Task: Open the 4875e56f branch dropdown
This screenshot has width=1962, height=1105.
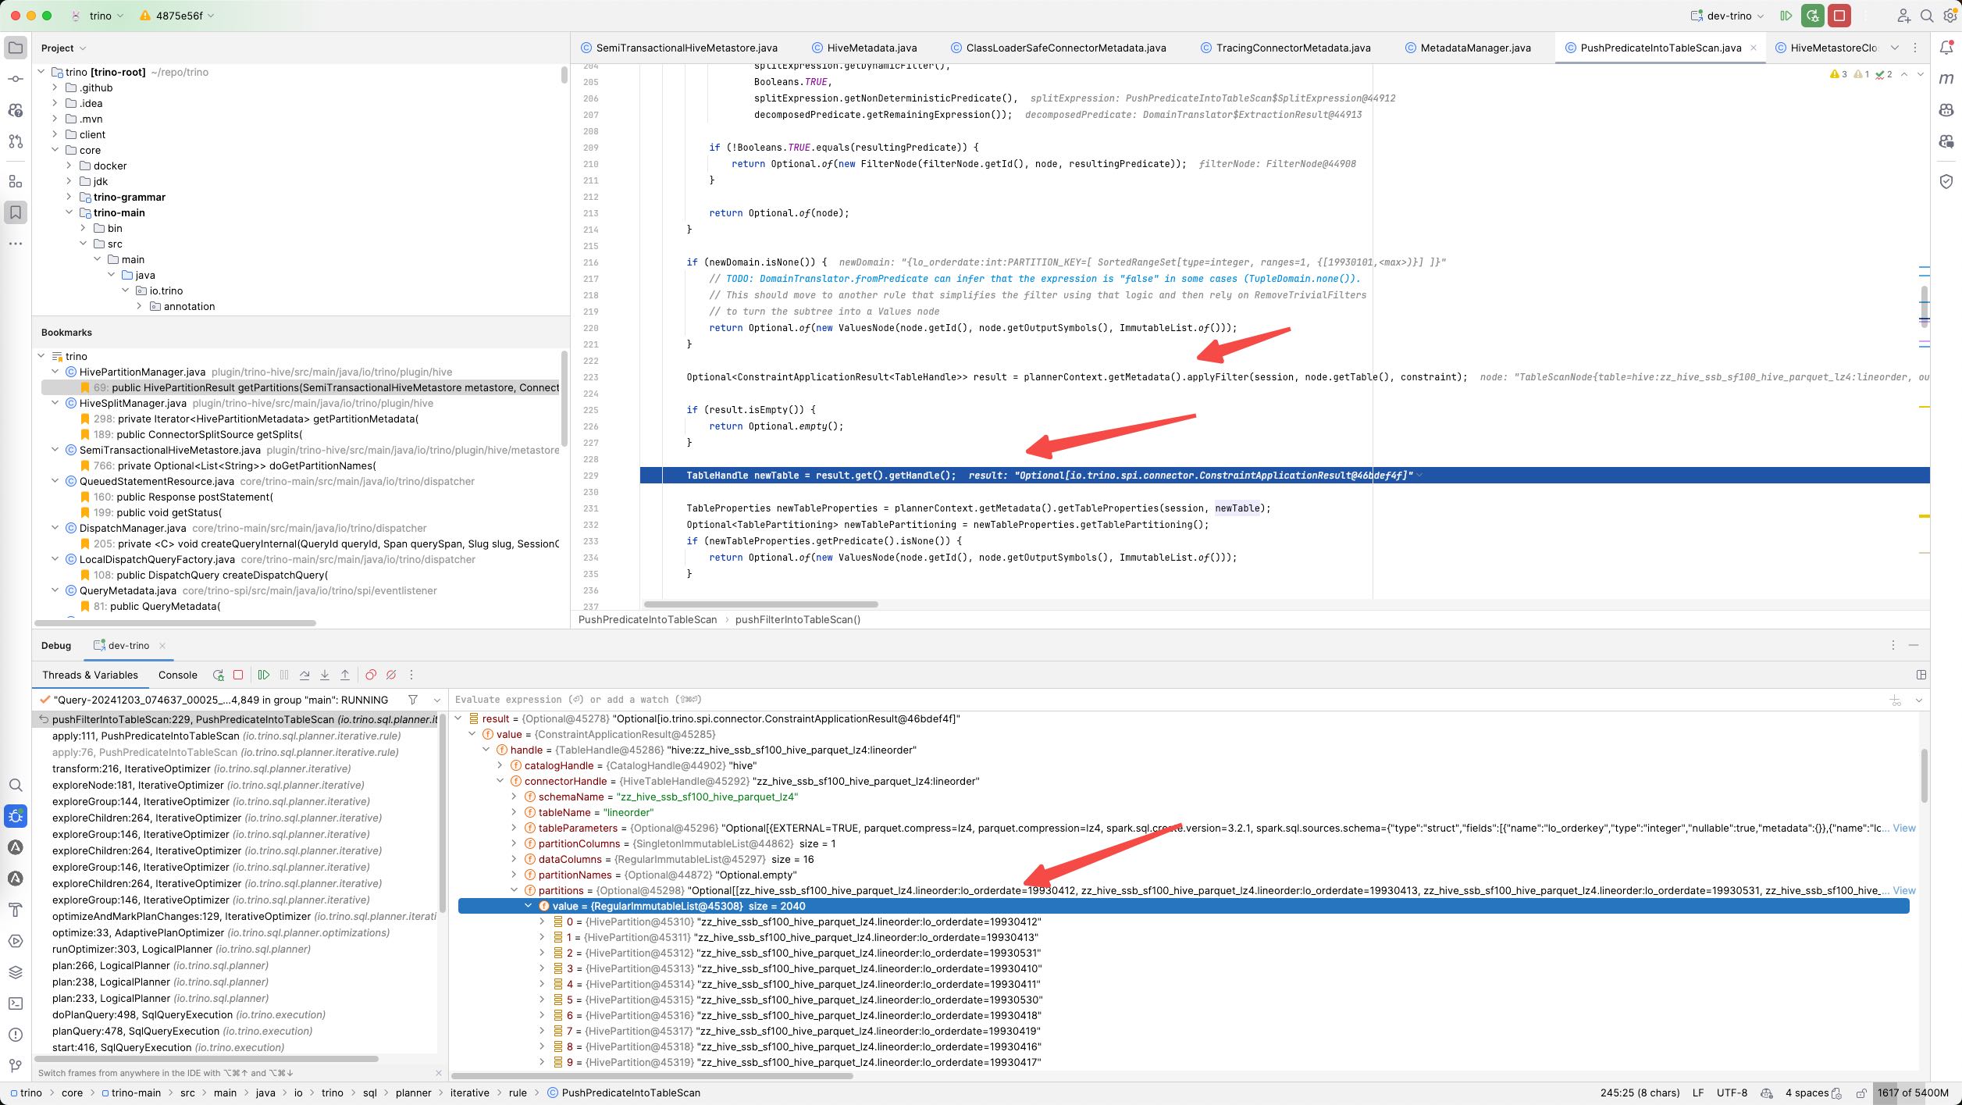Action: coord(178,16)
